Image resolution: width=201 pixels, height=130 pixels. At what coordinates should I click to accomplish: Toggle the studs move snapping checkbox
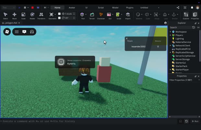(59, 14)
